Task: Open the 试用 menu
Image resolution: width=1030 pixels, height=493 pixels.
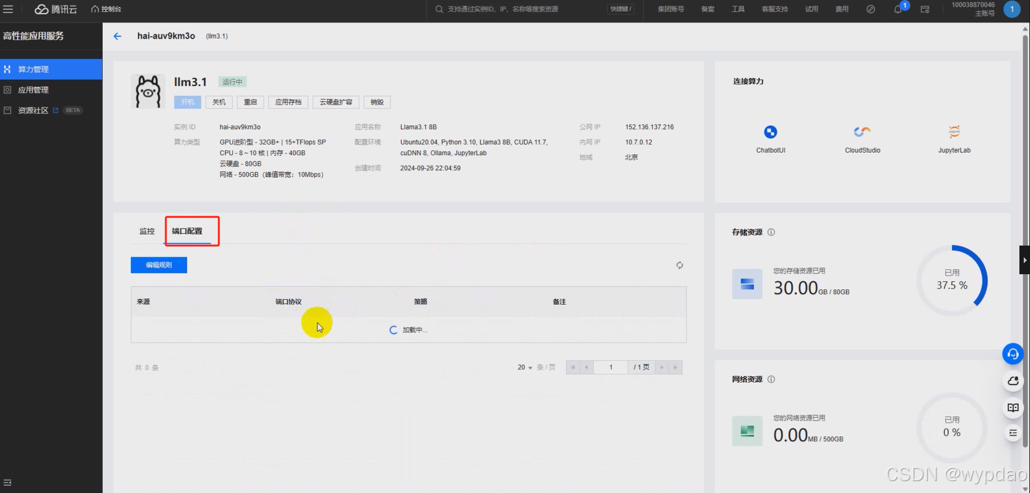Action: 812,9
